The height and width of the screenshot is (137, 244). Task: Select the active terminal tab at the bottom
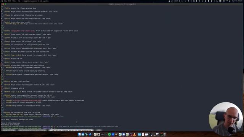pyautogui.click(x=71, y=130)
